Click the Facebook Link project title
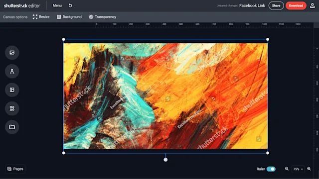319x179 pixels. [x=252, y=5]
